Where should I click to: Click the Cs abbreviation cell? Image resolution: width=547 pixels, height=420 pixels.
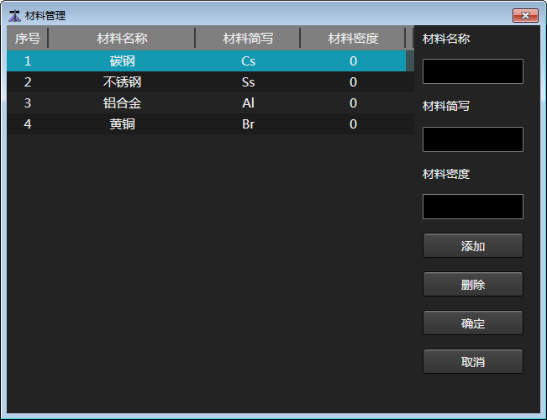(248, 61)
